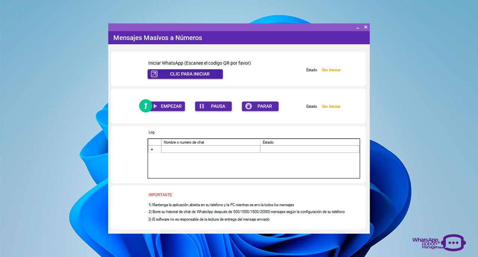Click the play triangle icon on EMPEZAR
Image resolution: width=478 pixels, height=257 pixels.
click(x=155, y=106)
